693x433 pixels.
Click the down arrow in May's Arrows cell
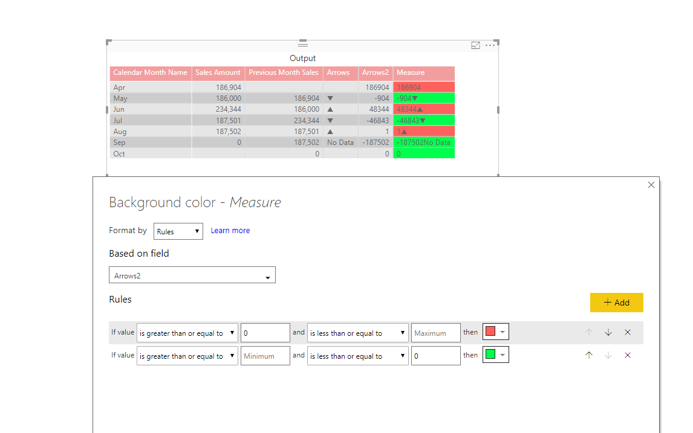pyautogui.click(x=330, y=98)
